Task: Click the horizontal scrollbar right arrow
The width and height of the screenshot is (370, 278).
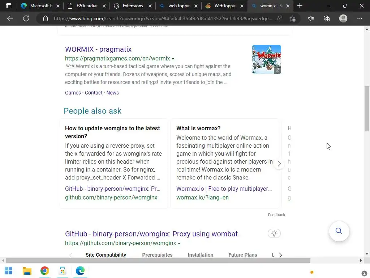Action: (361, 261)
